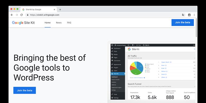Click the Social link in traffic list
Viewport: 206px width, 103px height.
[163, 74]
